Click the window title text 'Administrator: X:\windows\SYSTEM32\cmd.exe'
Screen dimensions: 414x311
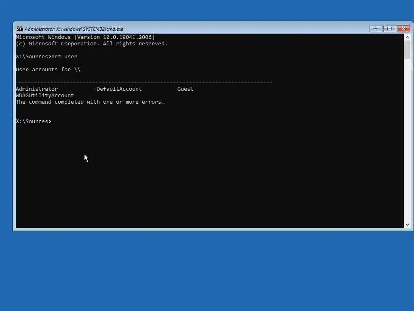click(x=74, y=29)
